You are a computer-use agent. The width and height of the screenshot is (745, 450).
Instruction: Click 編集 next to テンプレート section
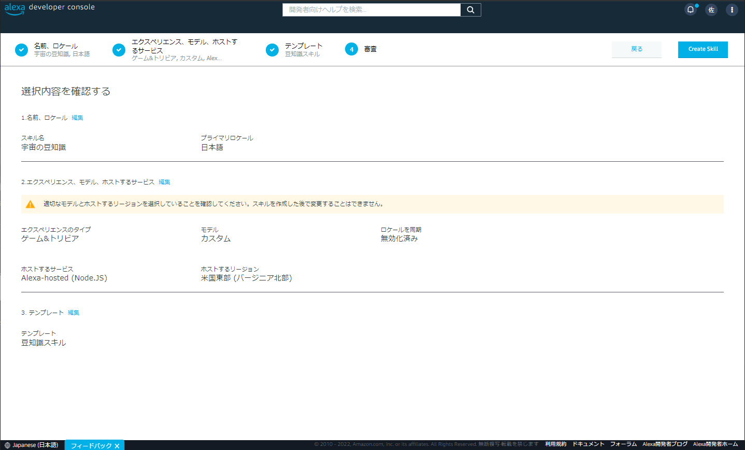pos(73,313)
